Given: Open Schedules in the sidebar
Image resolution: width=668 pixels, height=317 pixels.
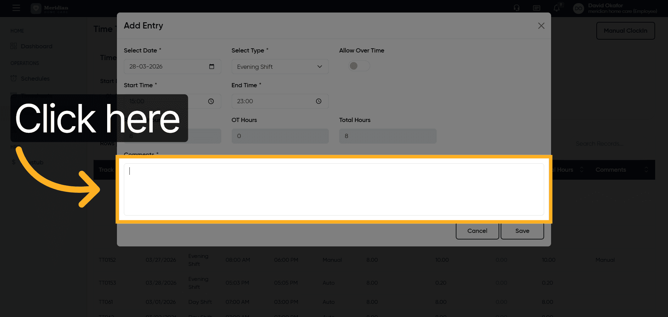Looking at the screenshot, I should (x=35, y=79).
